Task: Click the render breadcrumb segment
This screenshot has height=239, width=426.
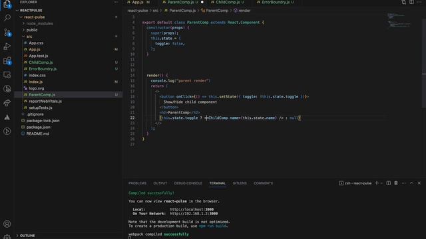Action: (244, 11)
